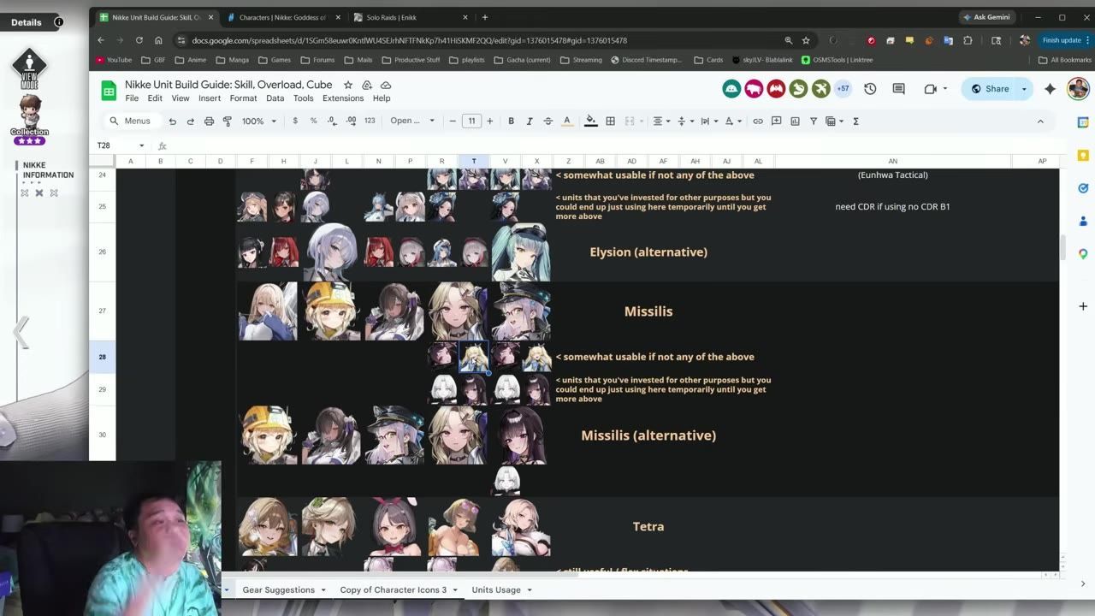Open the Extensions menu
This screenshot has height=616, width=1095.
tap(343, 98)
